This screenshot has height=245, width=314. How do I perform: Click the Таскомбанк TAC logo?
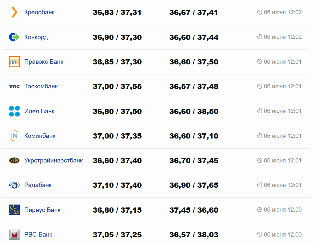click(14, 86)
